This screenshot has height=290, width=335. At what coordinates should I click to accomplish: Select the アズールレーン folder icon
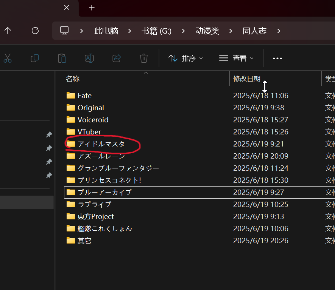[71, 156]
